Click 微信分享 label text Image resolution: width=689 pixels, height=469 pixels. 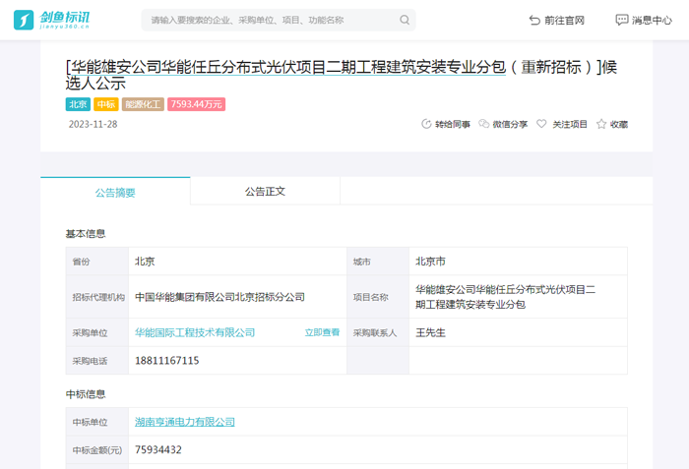tap(510, 124)
